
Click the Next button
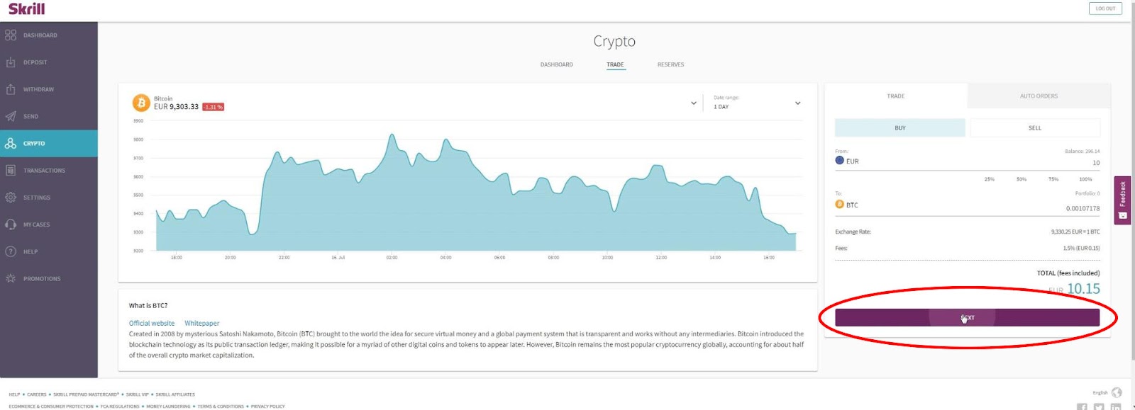pyautogui.click(x=967, y=317)
